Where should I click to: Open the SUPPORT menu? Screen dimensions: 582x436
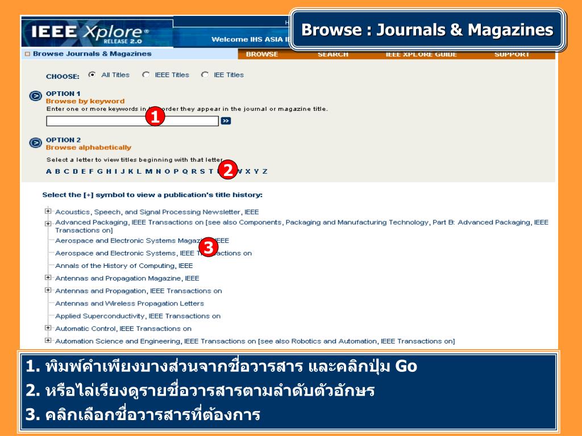pos(512,54)
